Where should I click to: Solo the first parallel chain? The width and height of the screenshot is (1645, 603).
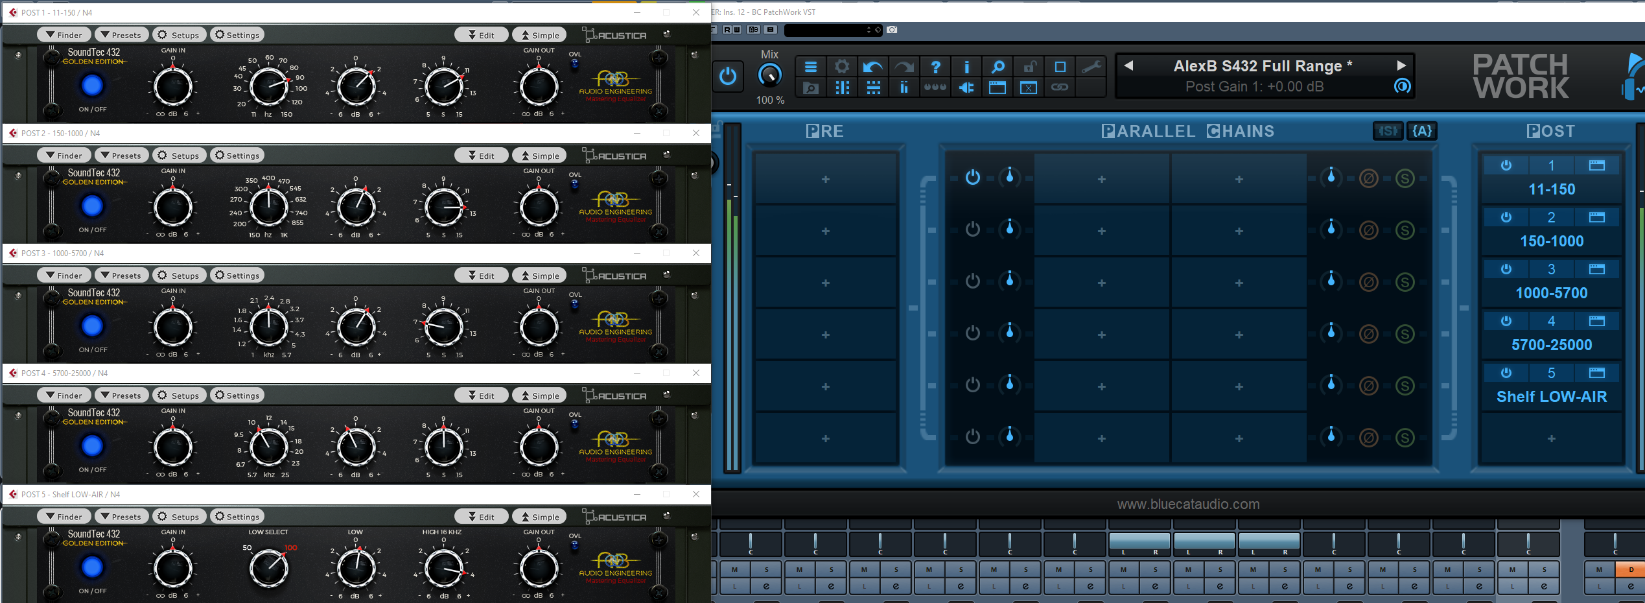point(1405,178)
